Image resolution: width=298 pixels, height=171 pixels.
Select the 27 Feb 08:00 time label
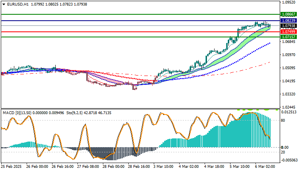pyautogui.click(x=88, y=167)
